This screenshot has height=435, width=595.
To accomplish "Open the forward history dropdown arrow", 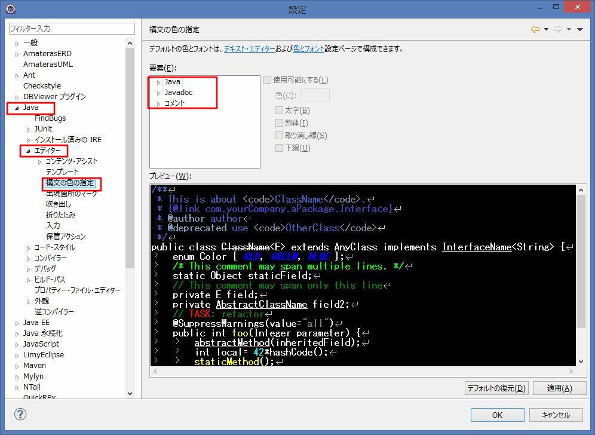I will coord(569,29).
